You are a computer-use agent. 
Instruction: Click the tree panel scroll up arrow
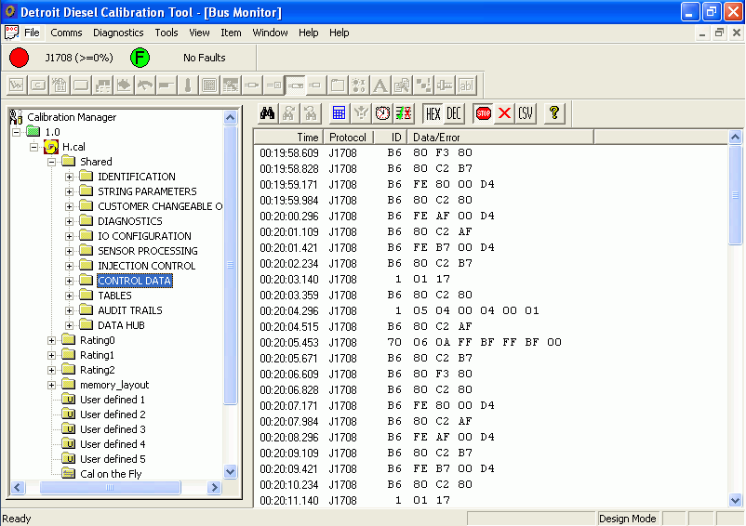tap(231, 117)
